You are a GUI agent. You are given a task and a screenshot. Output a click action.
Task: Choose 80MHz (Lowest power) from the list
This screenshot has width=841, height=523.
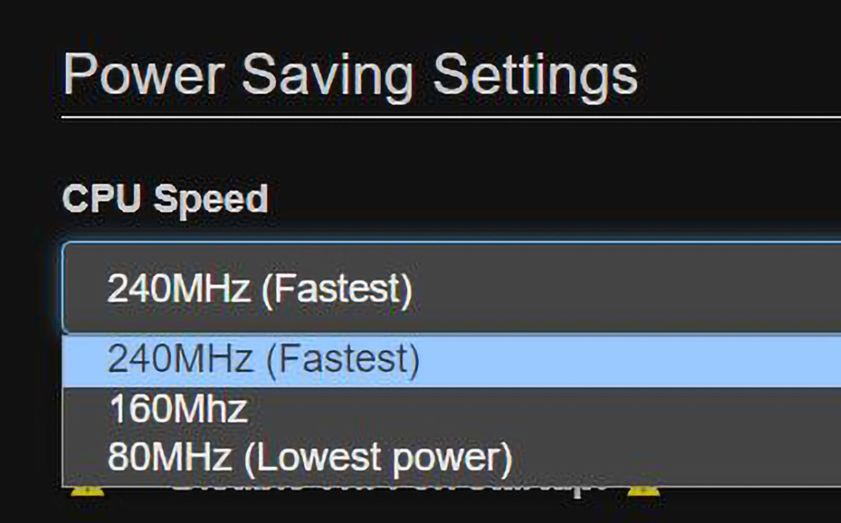[x=310, y=457]
